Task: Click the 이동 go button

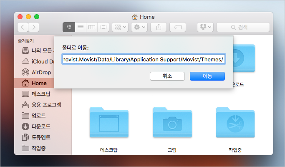Action: point(207,76)
